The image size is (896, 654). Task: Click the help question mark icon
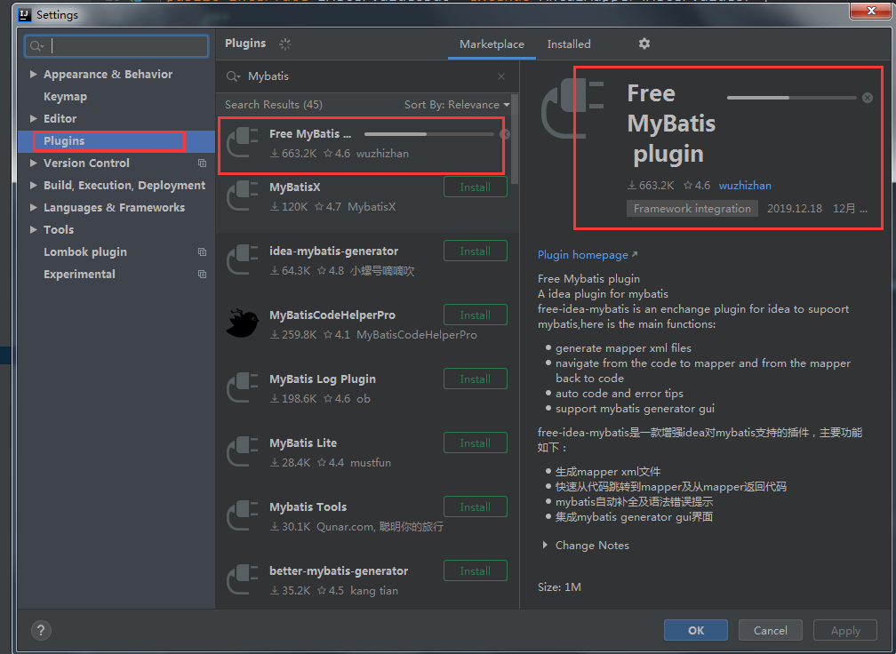(41, 631)
